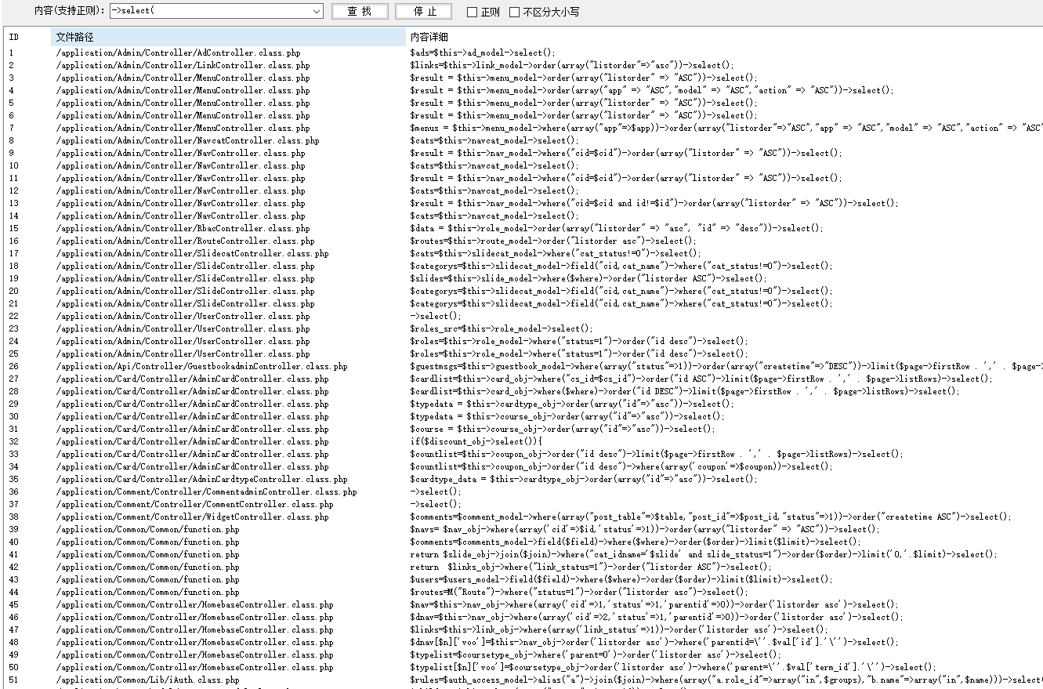Screen dimensions: 1043x689
Task: Click the 停止 stop button
Action: 424,11
